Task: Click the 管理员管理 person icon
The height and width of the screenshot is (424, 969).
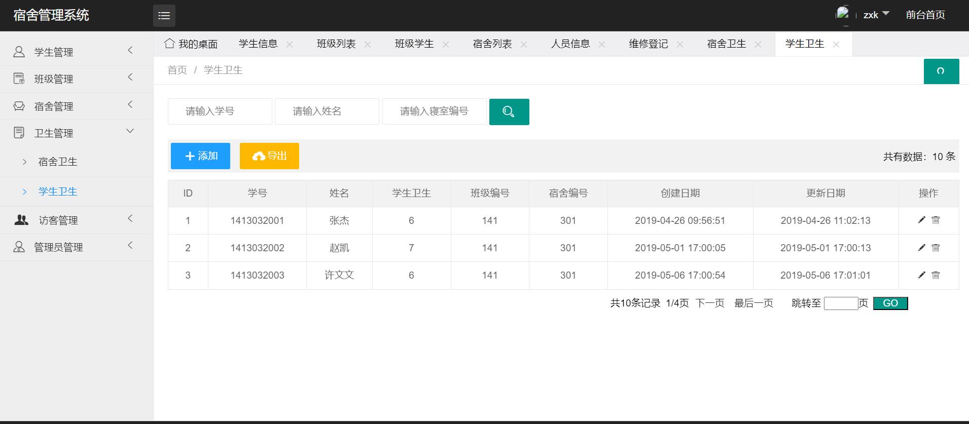Action: point(19,247)
